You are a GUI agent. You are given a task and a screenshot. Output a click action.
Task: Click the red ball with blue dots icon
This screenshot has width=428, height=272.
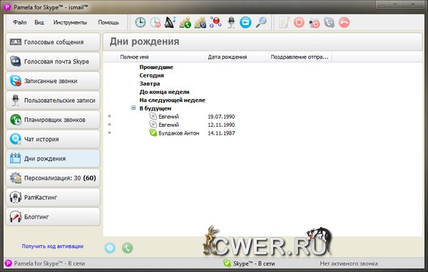[215, 22]
